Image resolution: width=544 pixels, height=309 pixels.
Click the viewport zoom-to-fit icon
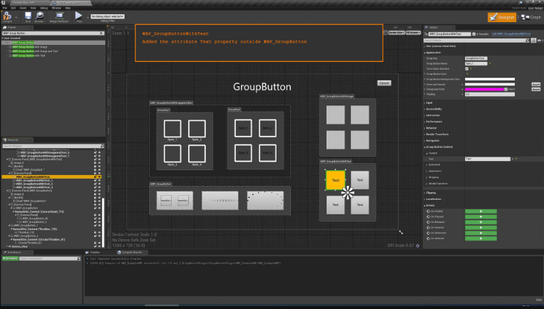tap(385, 33)
